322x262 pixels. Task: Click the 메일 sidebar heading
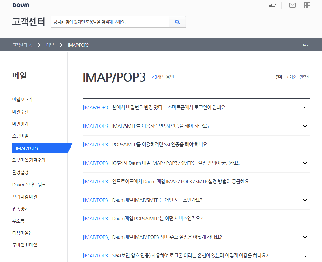click(x=19, y=76)
